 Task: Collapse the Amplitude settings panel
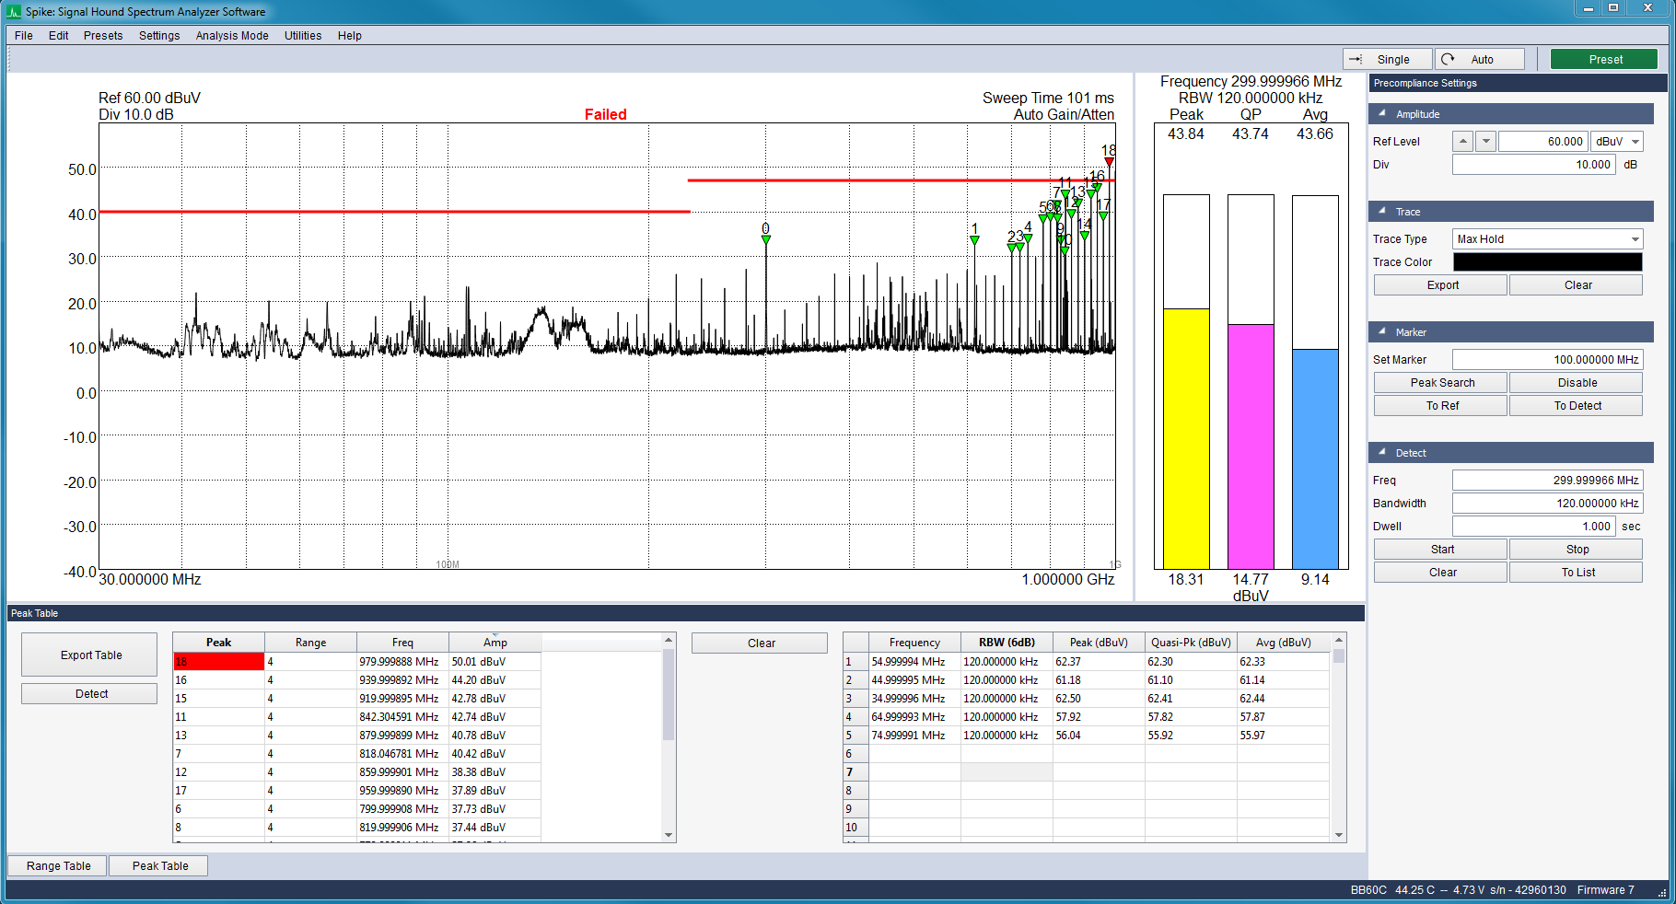click(1380, 113)
